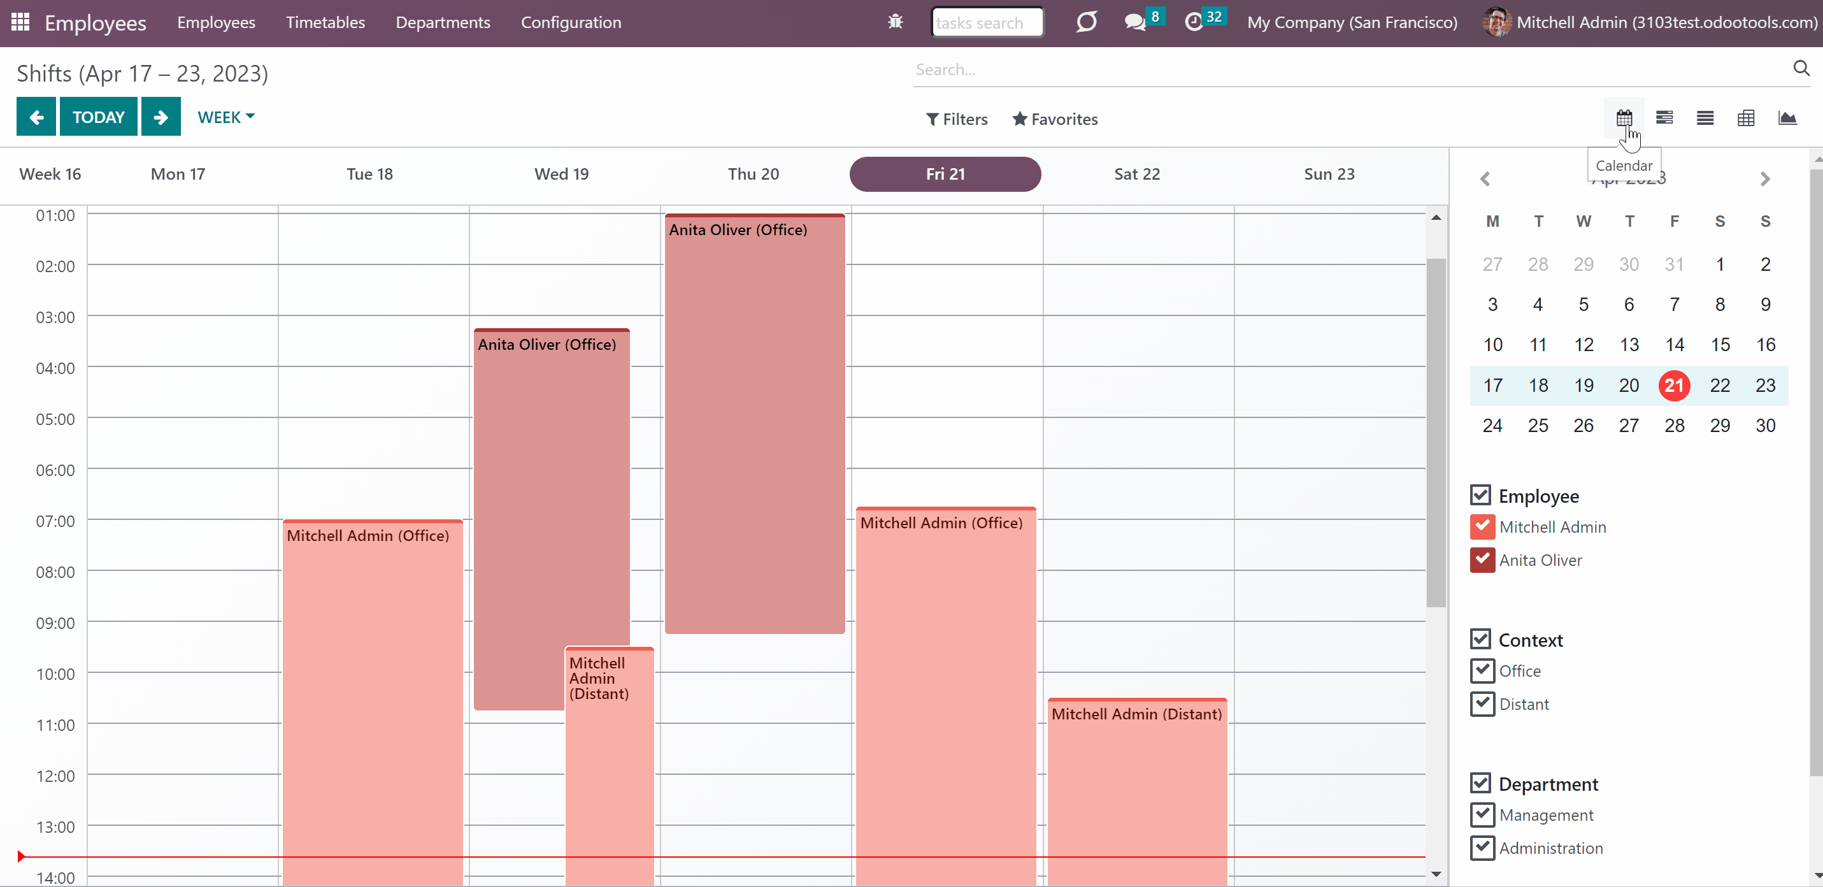The width and height of the screenshot is (1823, 887).
Task: Show next month in mini calendar
Action: point(1765,179)
